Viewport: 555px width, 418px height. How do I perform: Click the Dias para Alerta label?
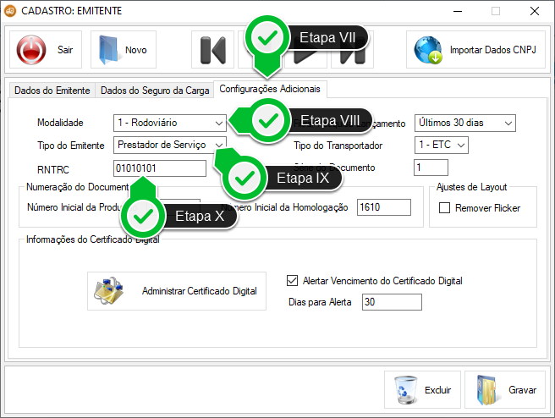(320, 302)
